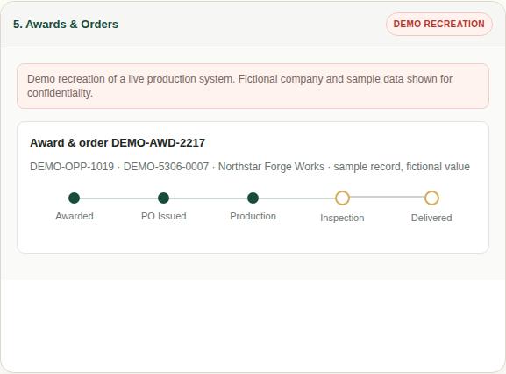Click the 'Award & order DEMO-AWD-2217' title
This screenshot has height=374, width=506.
[118, 143]
